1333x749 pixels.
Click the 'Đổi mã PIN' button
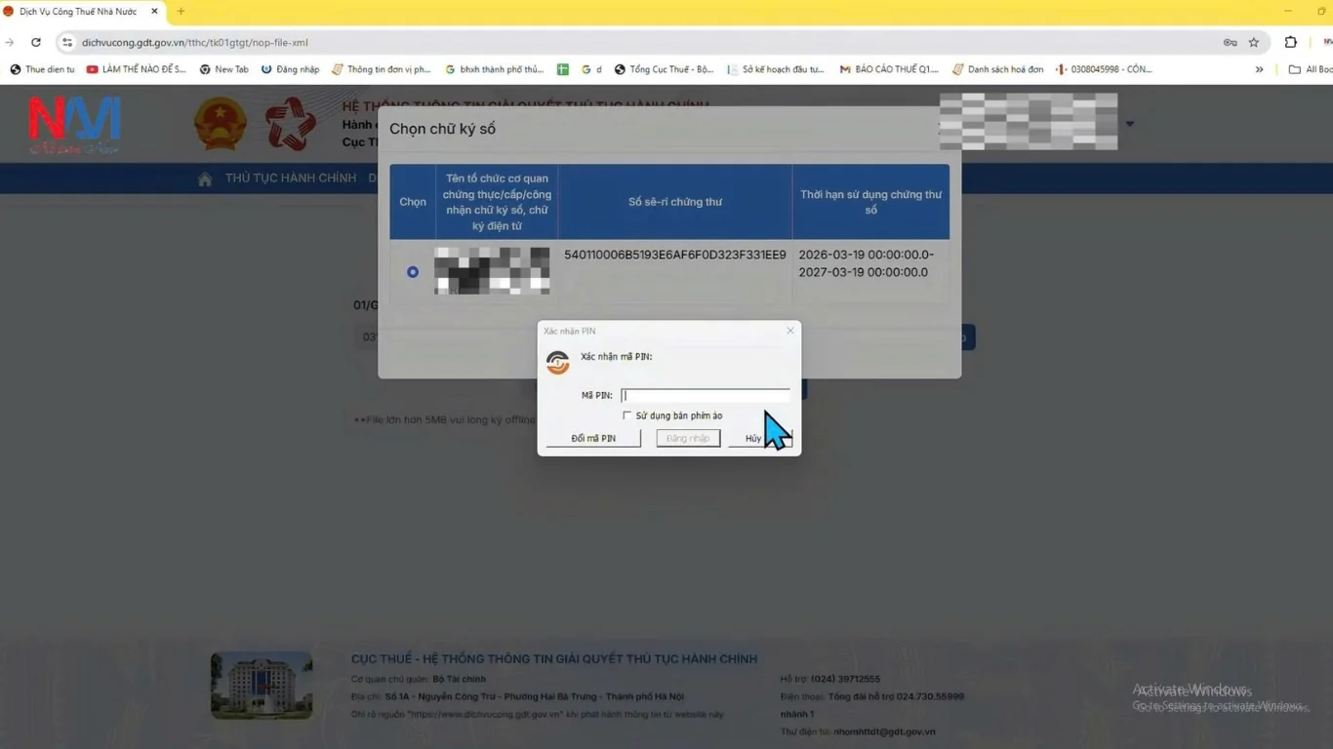pyautogui.click(x=593, y=439)
